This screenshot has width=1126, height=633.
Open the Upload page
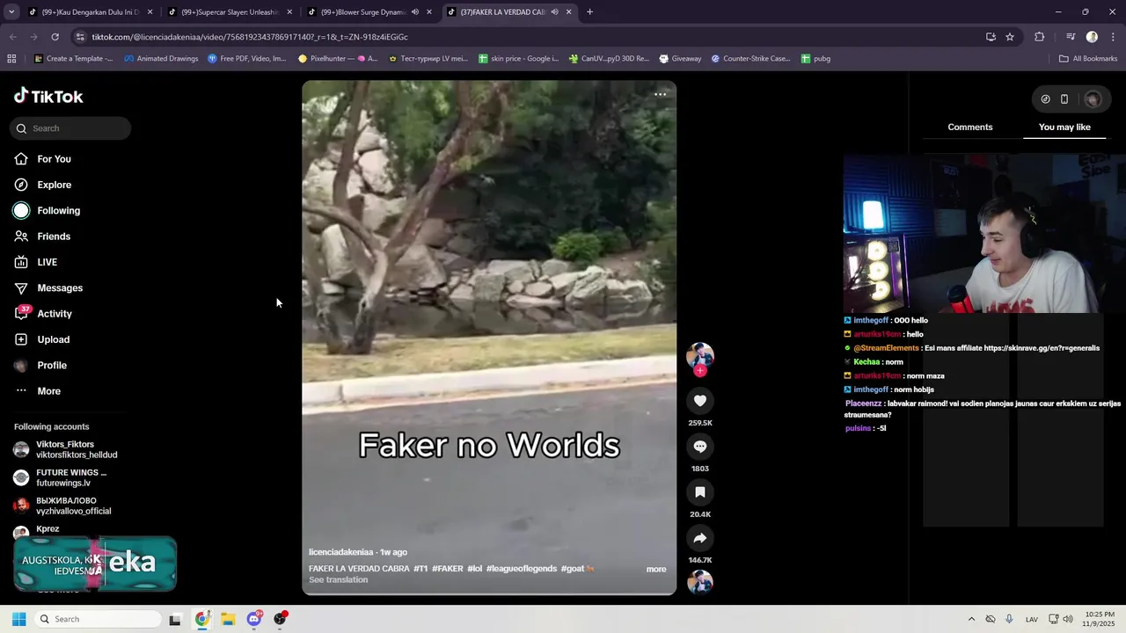55,339
